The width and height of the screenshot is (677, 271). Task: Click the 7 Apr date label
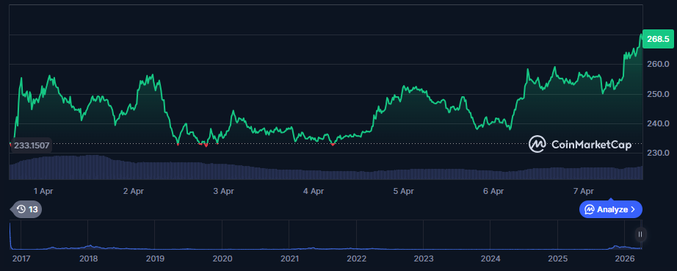(x=584, y=191)
